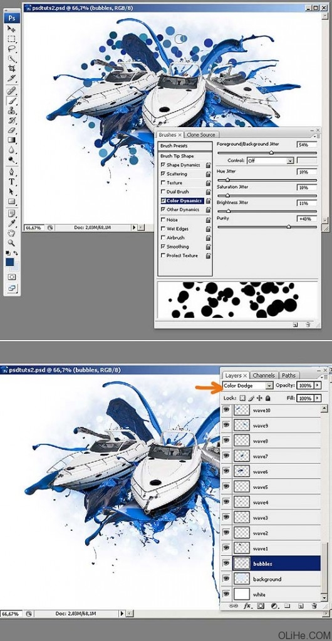Open the Clone Source tab
The height and width of the screenshot is (641, 332).
(200, 135)
